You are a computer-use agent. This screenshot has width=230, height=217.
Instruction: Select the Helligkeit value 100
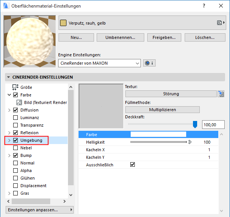[207, 142]
